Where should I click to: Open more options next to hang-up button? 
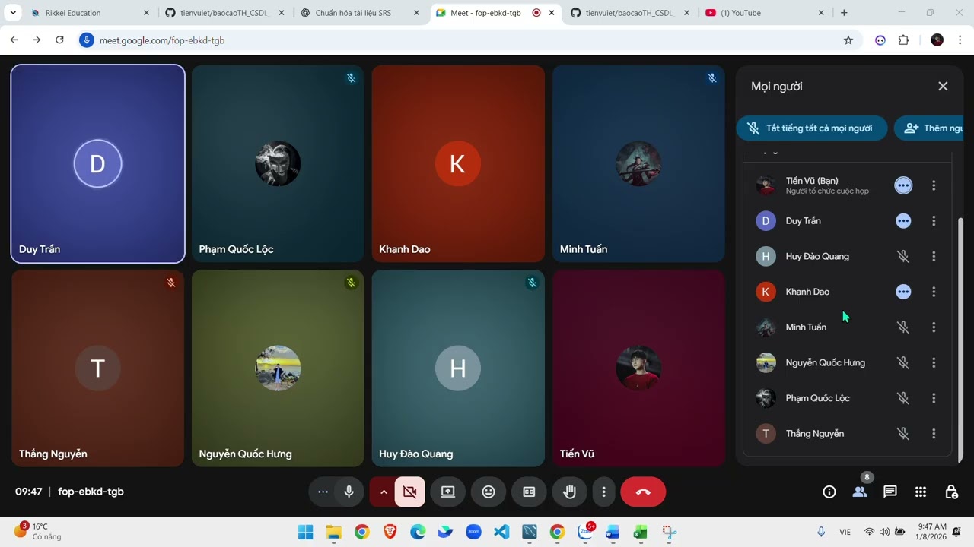pyautogui.click(x=603, y=492)
